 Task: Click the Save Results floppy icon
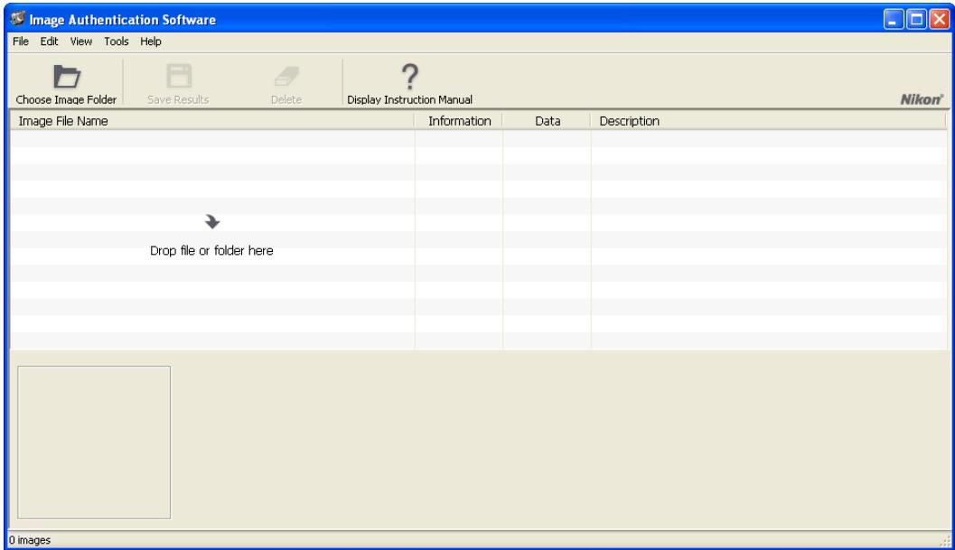[x=179, y=77]
